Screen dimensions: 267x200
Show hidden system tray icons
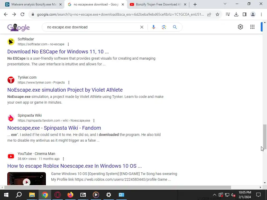click(215, 195)
